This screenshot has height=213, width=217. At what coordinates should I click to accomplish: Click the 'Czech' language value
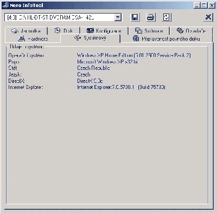(84, 74)
